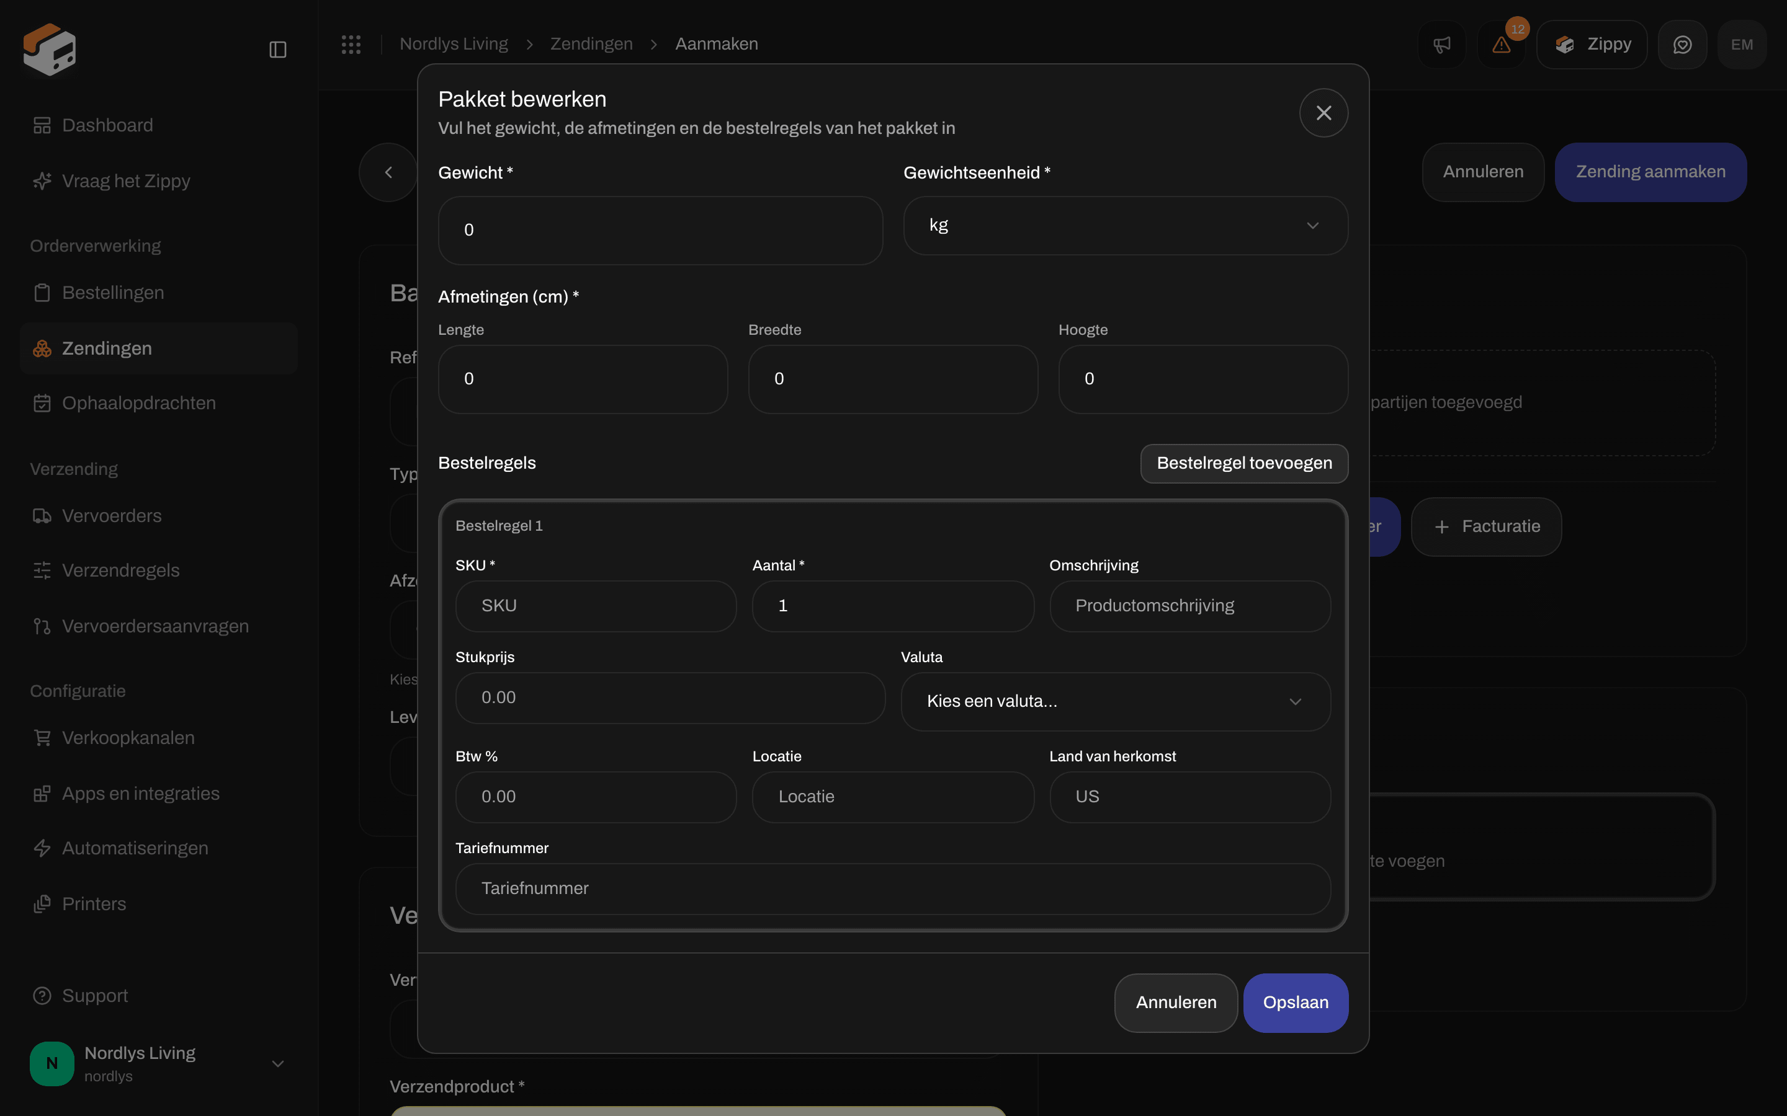Click the Bestellingen clipboard icon
Image resolution: width=1787 pixels, height=1116 pixels.
click(42, 293)
